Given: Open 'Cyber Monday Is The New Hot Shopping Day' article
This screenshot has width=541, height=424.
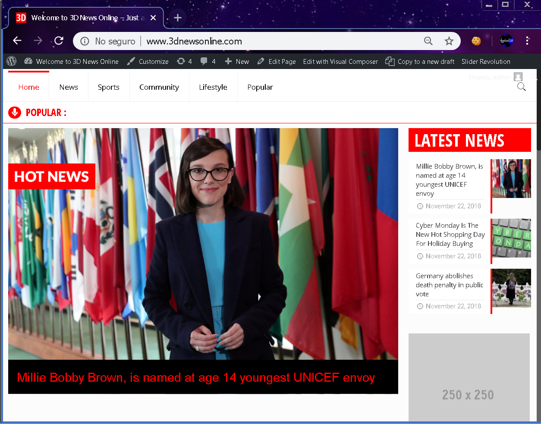Looking at the screenshot, I should (450, 234).
